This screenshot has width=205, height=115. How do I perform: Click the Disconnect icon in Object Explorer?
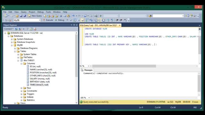(x=20, y=29)
